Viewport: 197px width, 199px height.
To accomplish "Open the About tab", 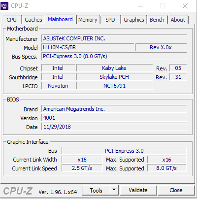I will point(178,20).
